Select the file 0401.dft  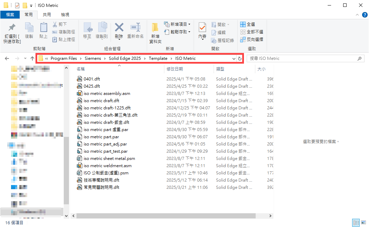92,79
